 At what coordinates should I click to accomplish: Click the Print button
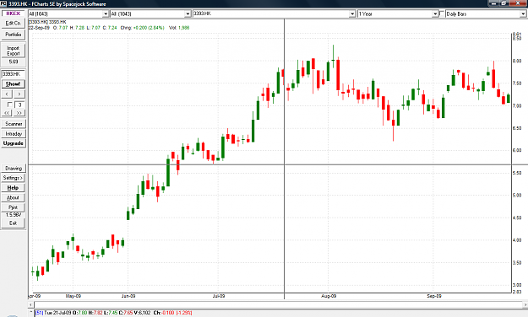point(14,207)
